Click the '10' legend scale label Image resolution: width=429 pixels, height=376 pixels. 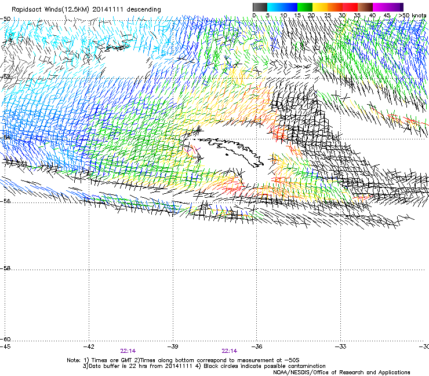coord(283,15)
